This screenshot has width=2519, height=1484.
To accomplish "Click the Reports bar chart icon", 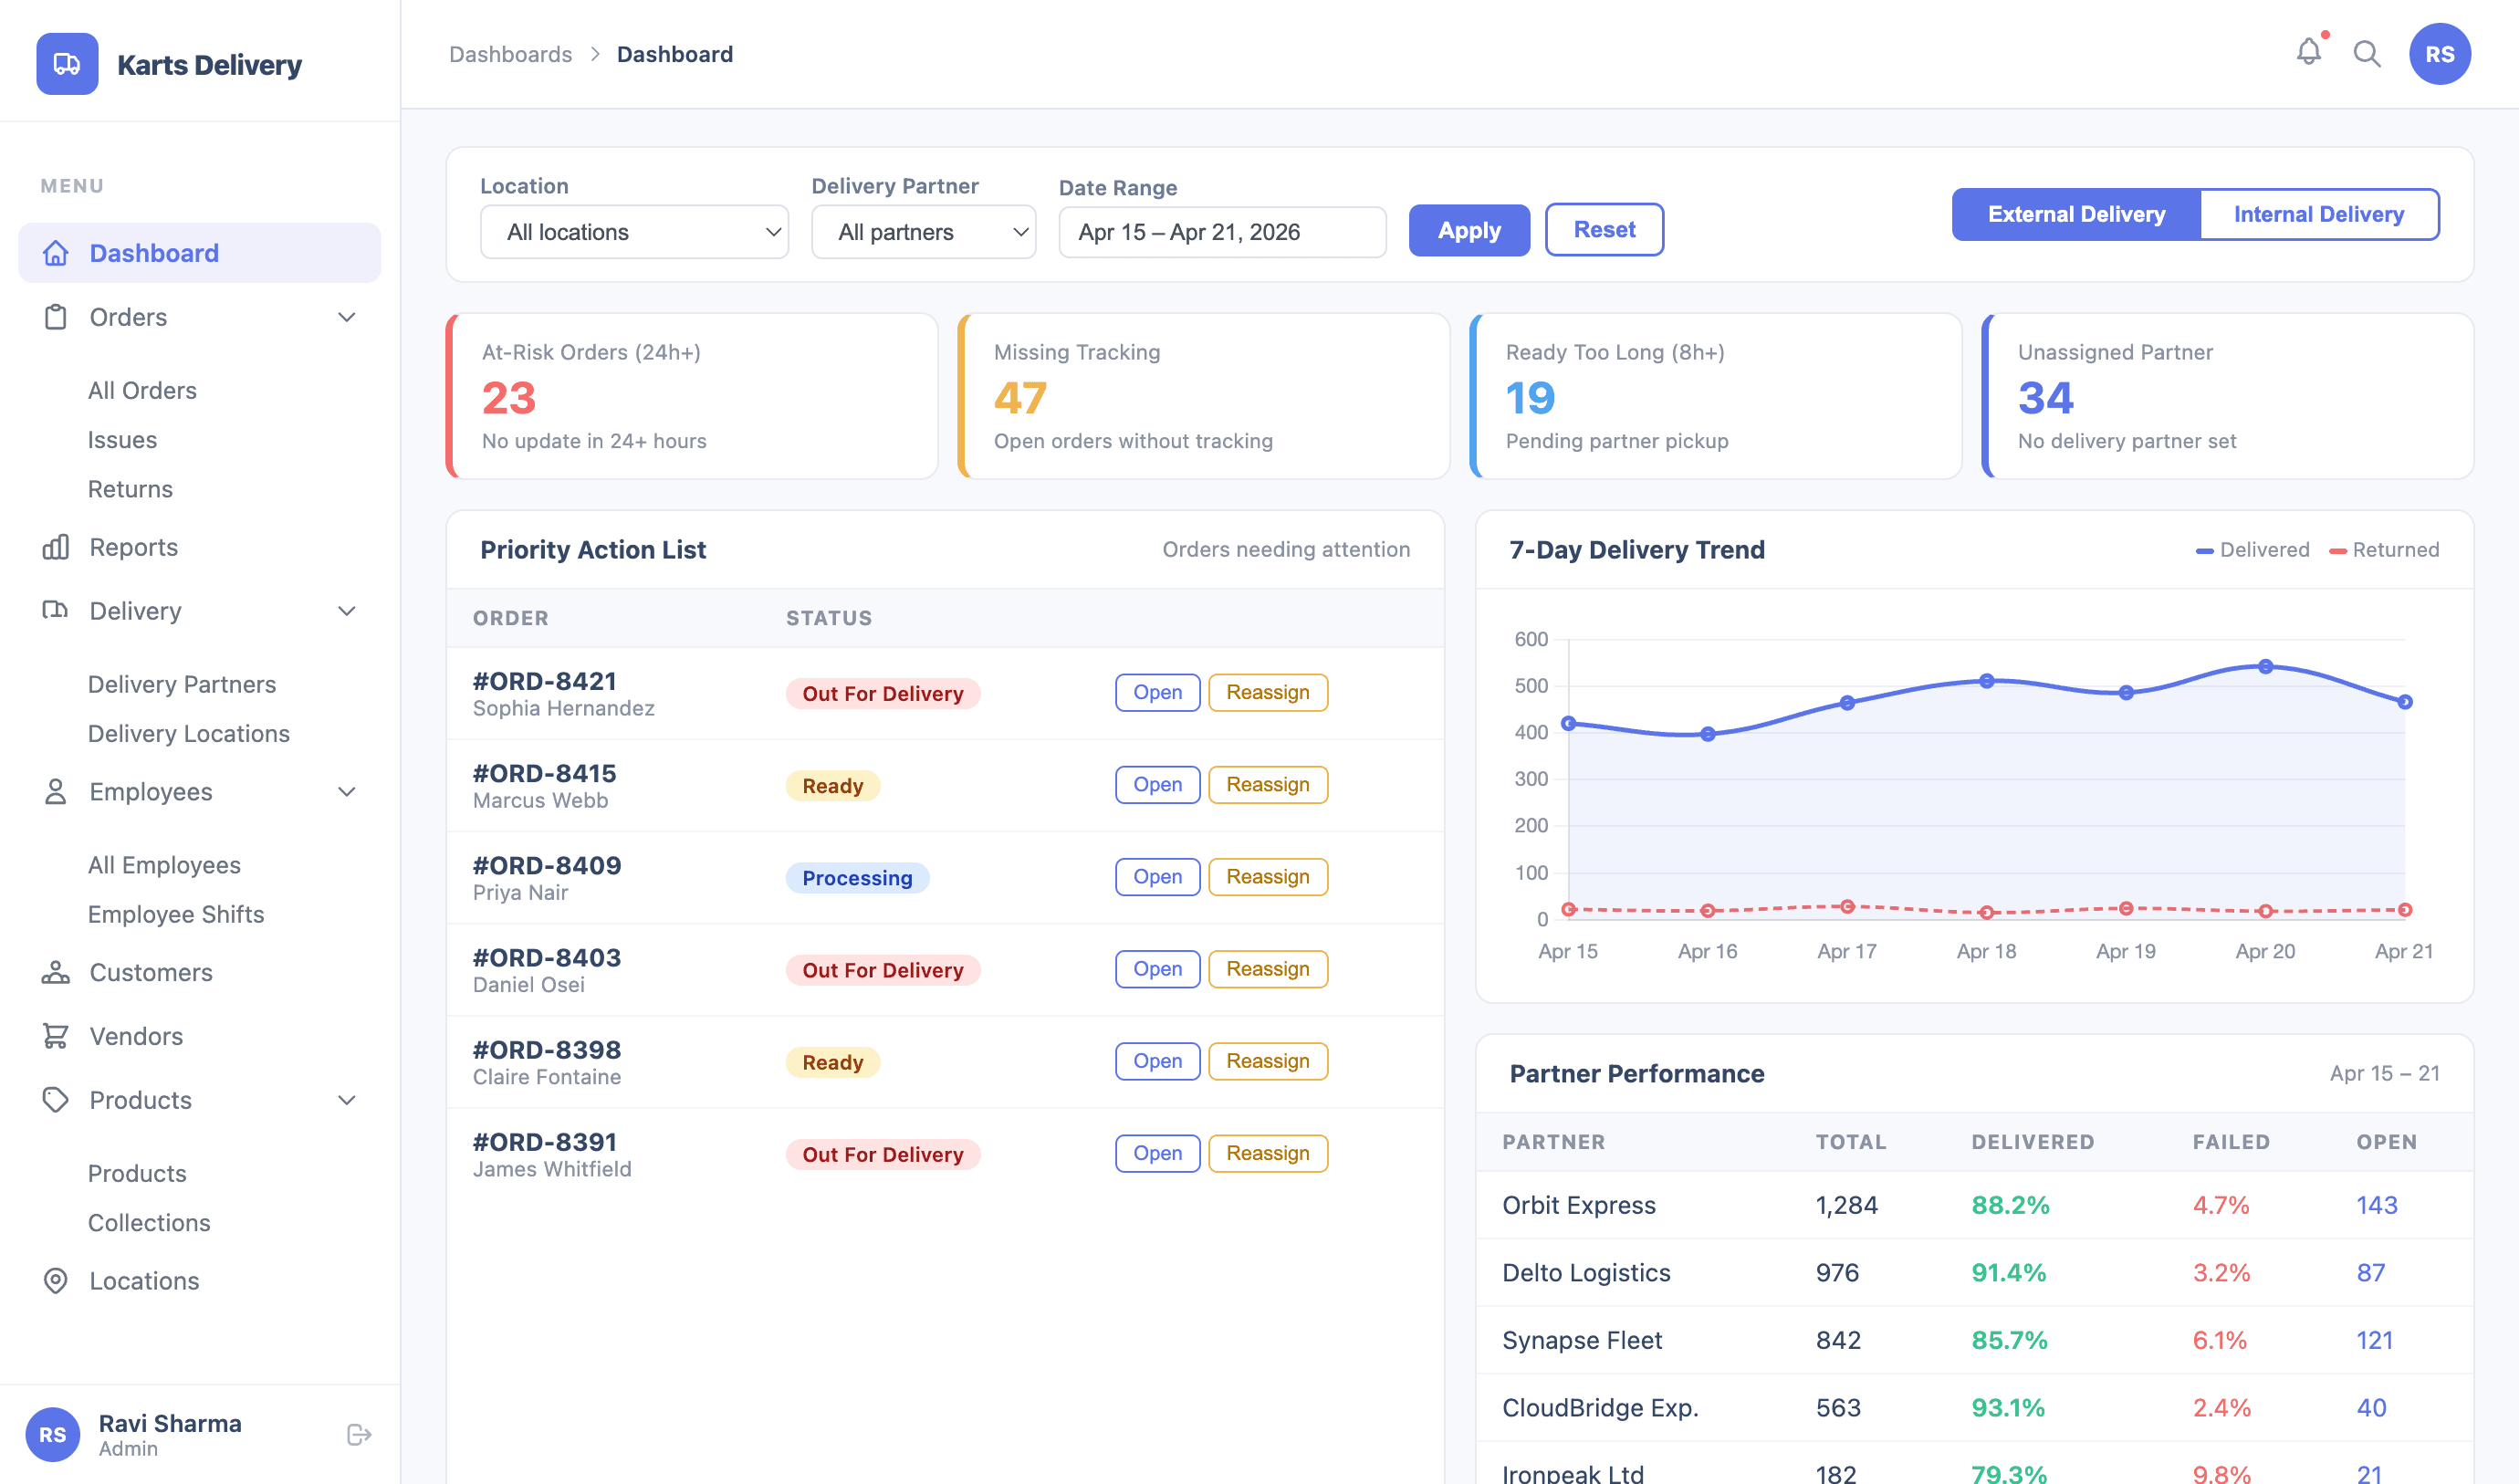I will click(56, 547).
